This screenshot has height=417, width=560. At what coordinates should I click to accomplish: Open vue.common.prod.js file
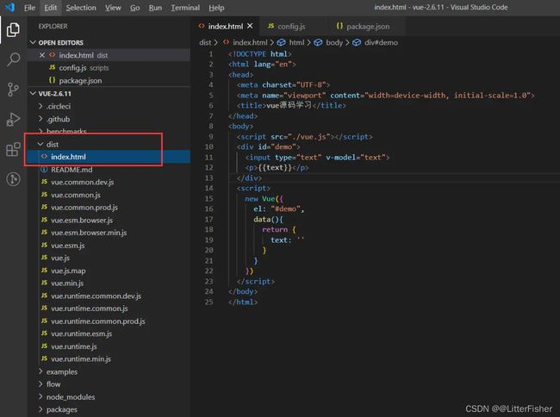click(84, 208)
